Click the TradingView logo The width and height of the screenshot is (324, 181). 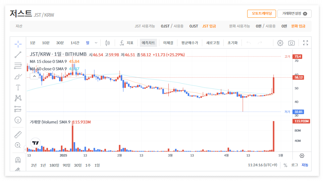click(35, 143)
